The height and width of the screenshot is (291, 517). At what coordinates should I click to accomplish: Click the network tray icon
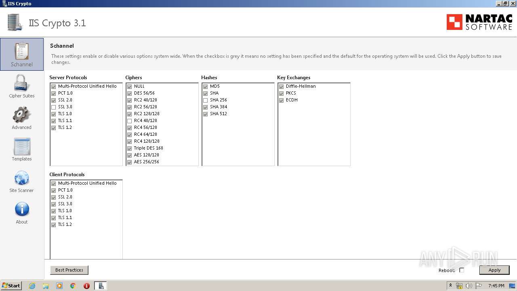coord(459,286)
